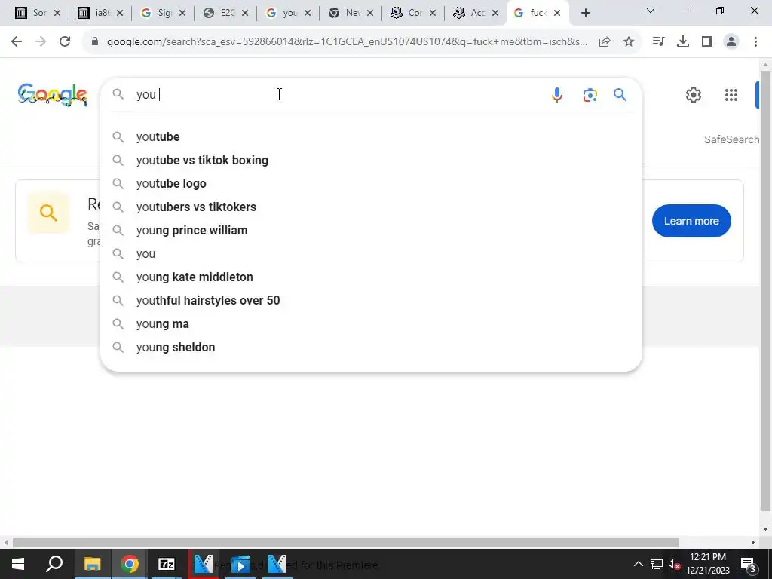Image resolution: width=772 pixels, height=579 pixels.
Task: Open the SafeSearch setting link
Action: pos(731,139)
